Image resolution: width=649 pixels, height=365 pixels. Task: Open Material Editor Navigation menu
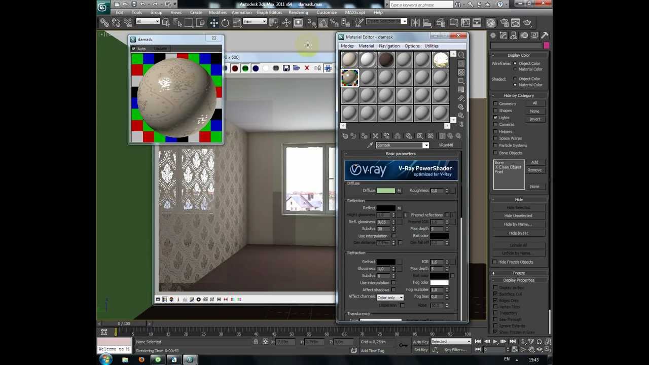click(x=389, y=46)
